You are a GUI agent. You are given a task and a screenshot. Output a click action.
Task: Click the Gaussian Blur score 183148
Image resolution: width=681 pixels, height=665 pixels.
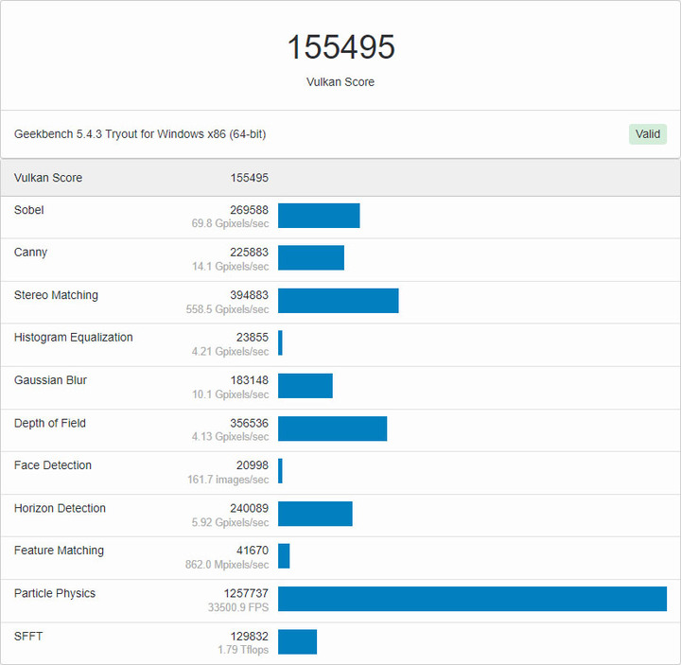(x=249, y=380)
